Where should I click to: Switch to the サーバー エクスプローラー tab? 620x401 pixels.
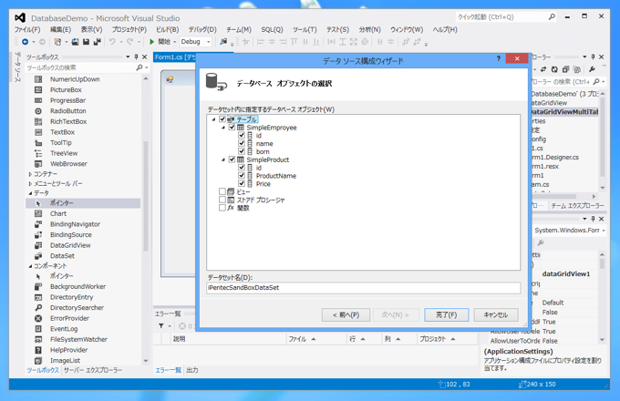[93, 370]
